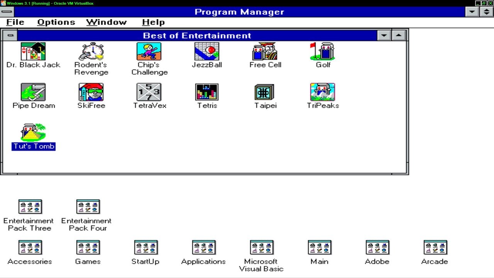This screenshot has width=494, height=278.
Task: Select the Main program group icon
Action: pos(320,247)
